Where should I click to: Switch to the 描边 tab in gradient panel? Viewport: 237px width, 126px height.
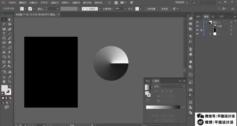pos(148,81)
